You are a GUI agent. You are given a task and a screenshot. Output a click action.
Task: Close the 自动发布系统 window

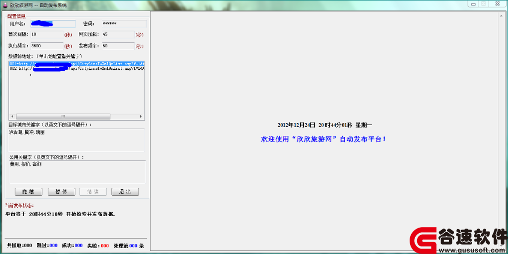pos(498,4)
